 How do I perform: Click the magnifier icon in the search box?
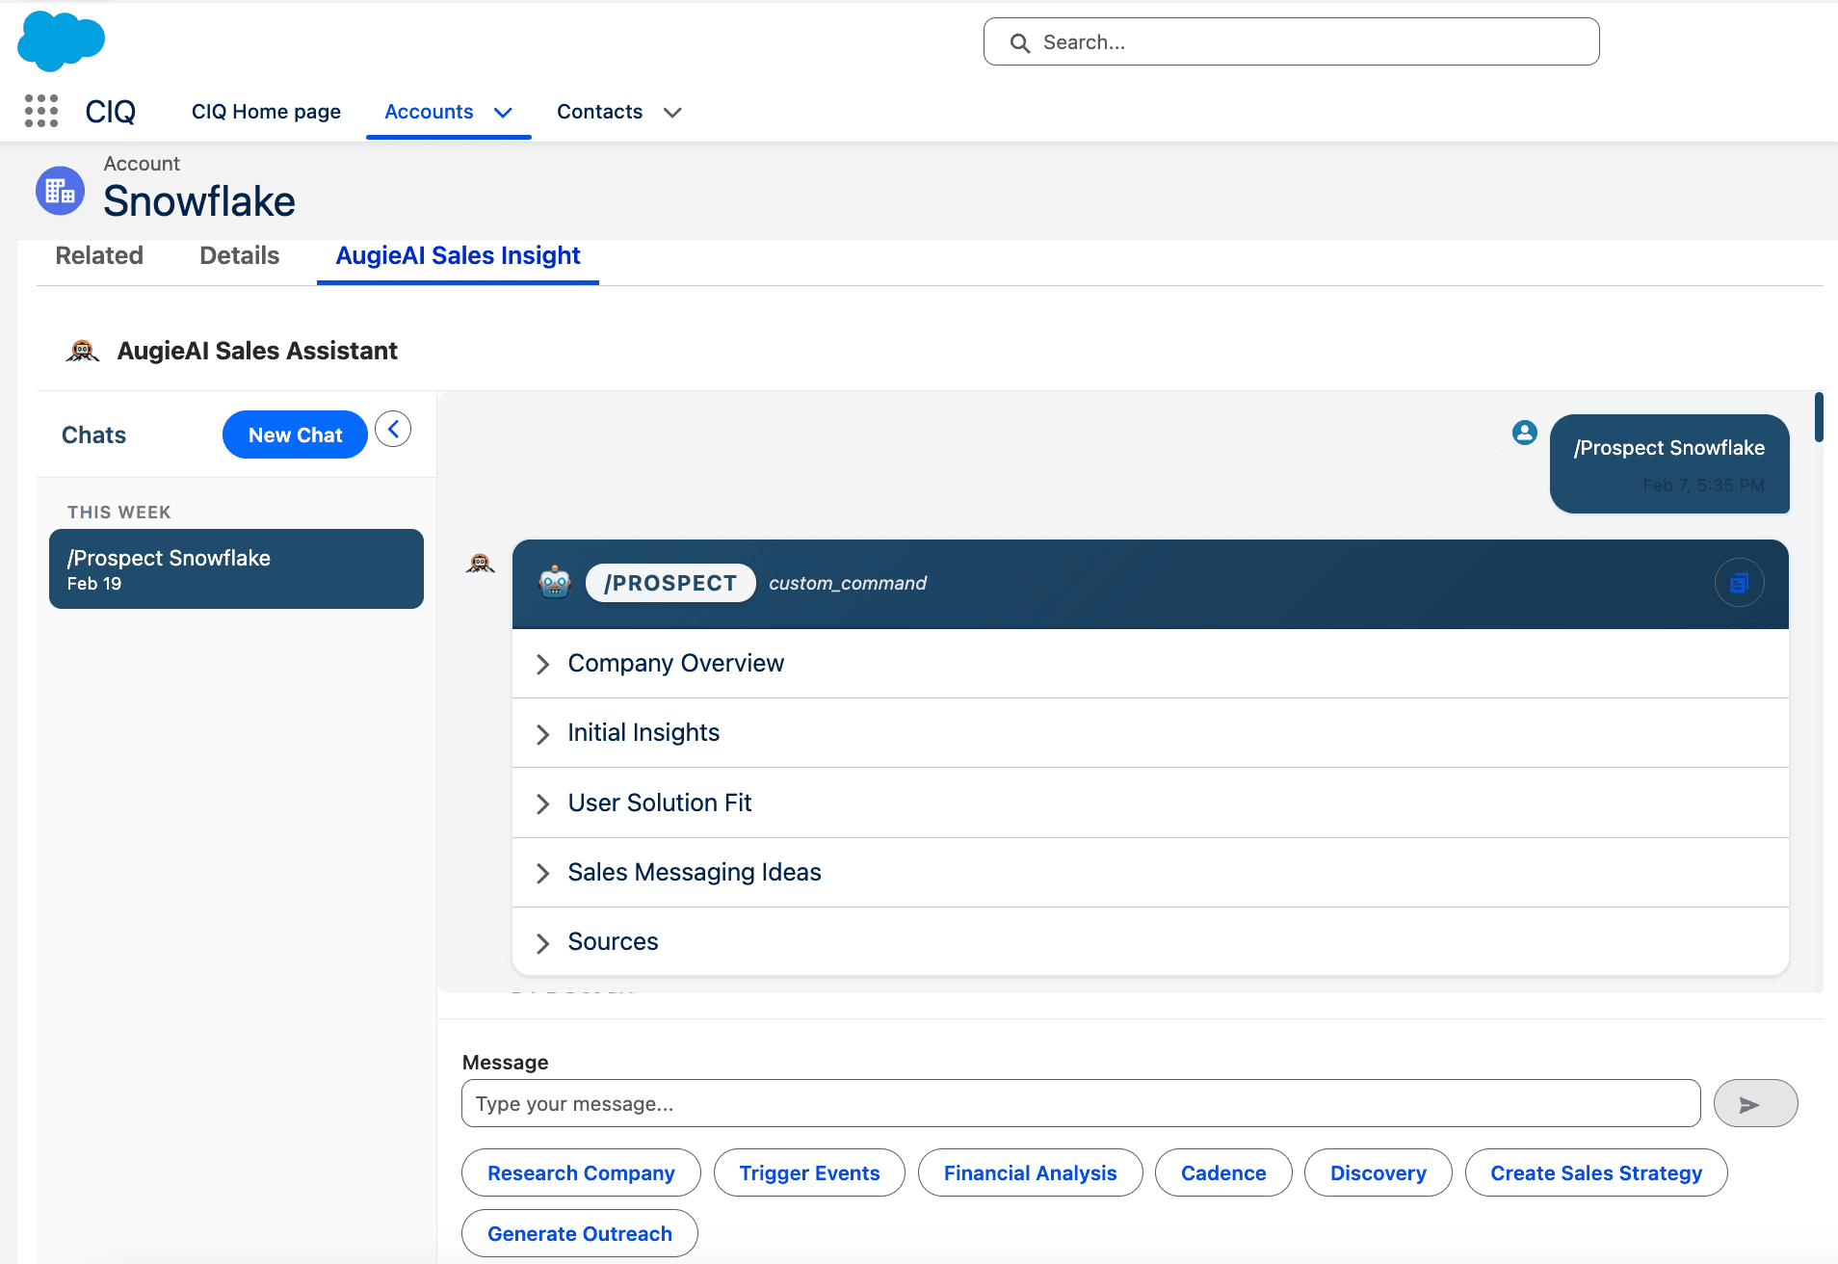coord(1019,42)
